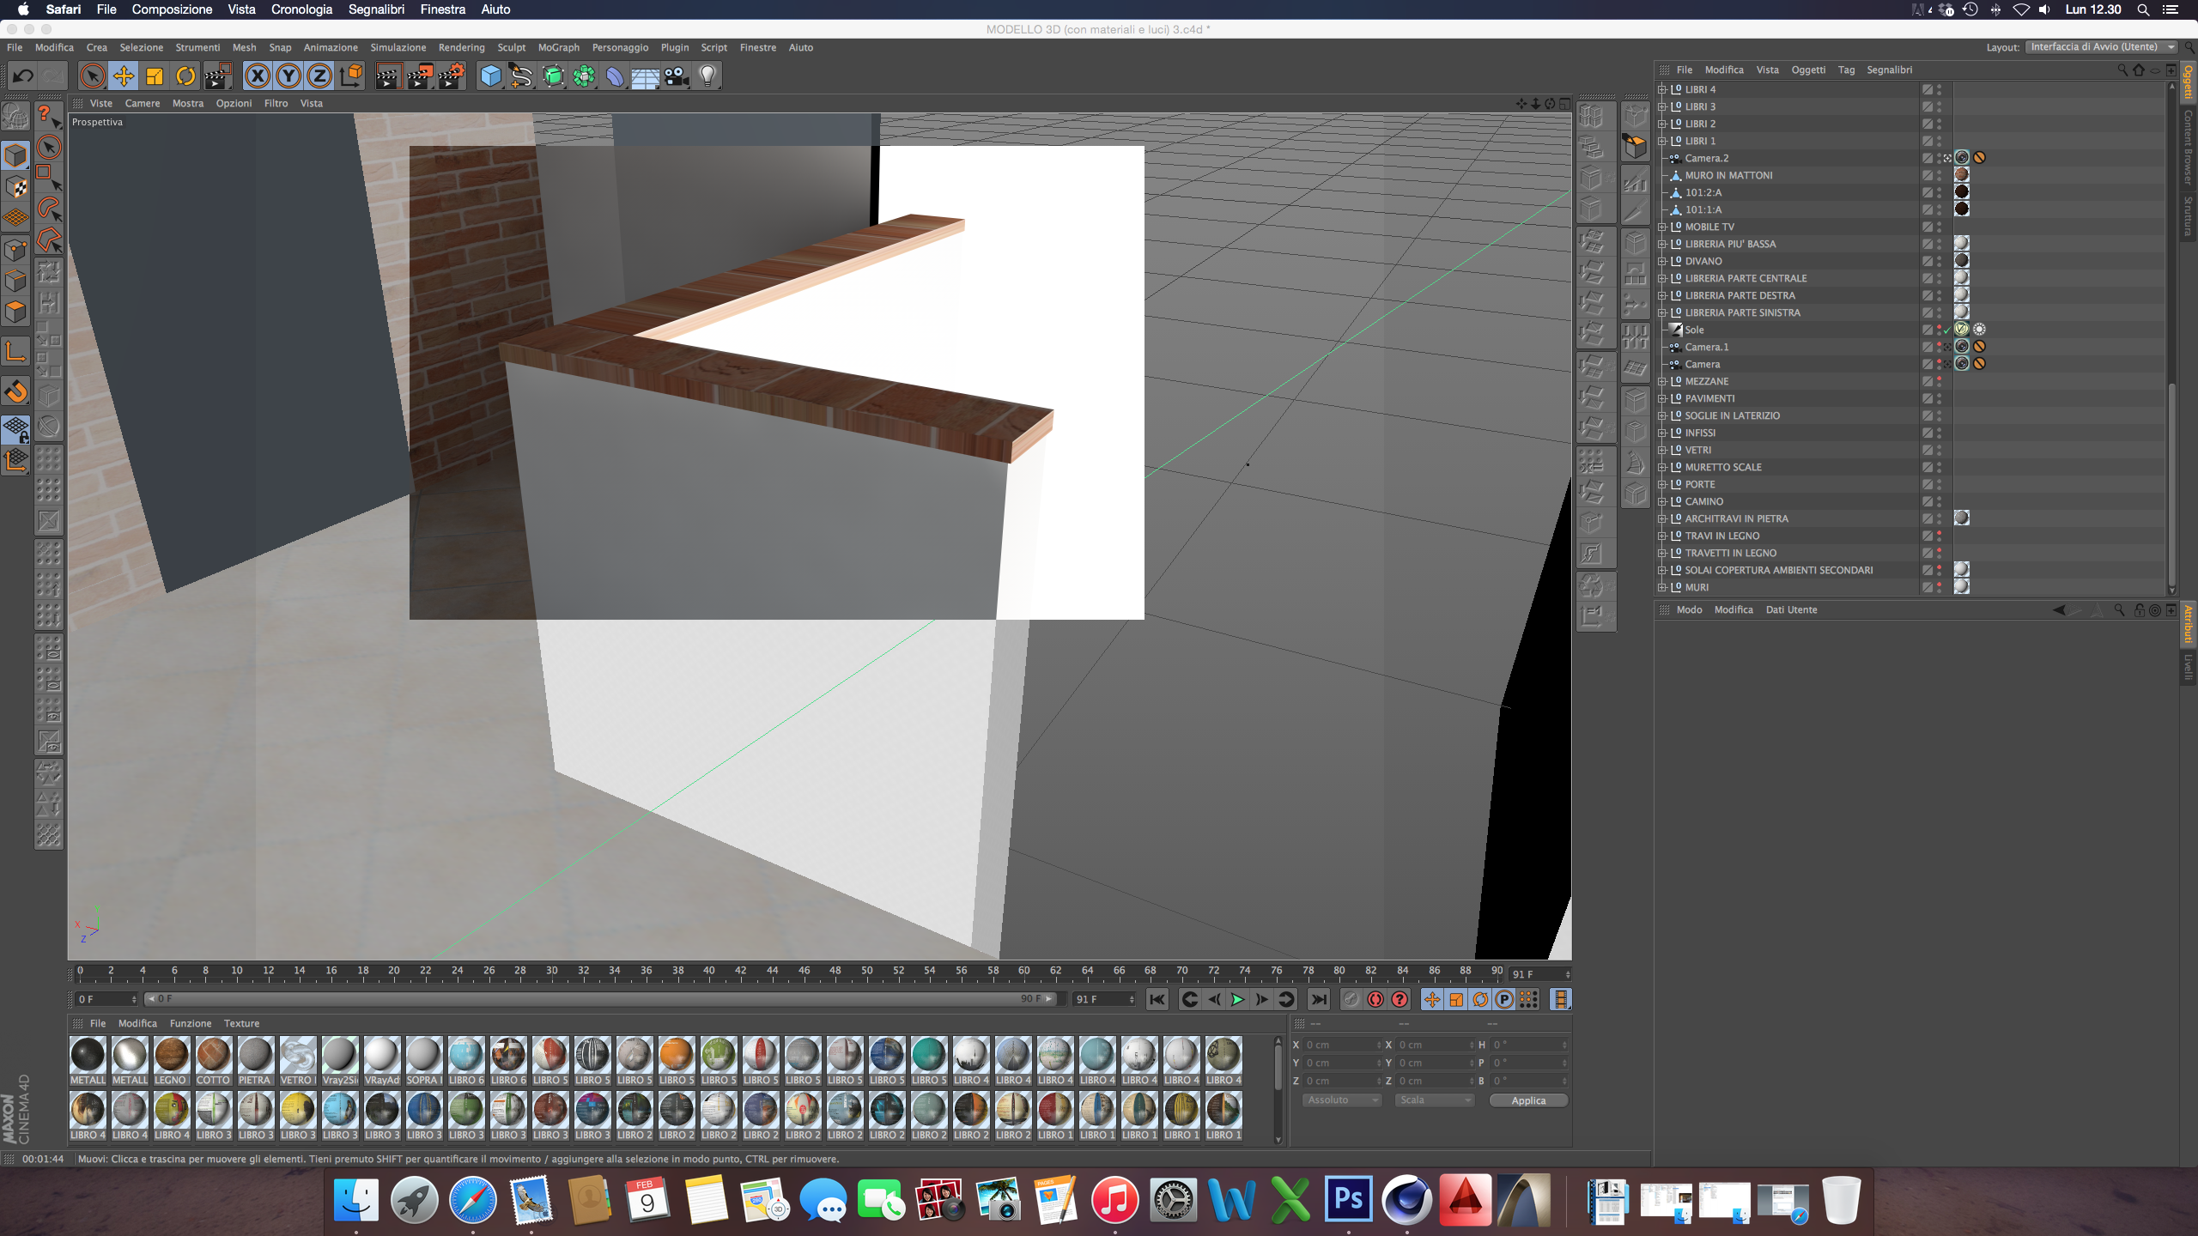Image resolution: width=2198 pixels, height=1236 pixels.
Task: Open the Layout dropdown Interfaccia di Avvio
Action: coord(2101,47)
